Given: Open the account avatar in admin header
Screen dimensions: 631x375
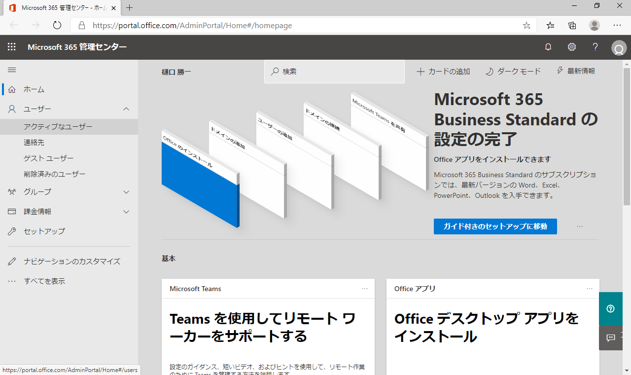Looking at the screenshot, I should pyautogui.click(x=619, y=48).
